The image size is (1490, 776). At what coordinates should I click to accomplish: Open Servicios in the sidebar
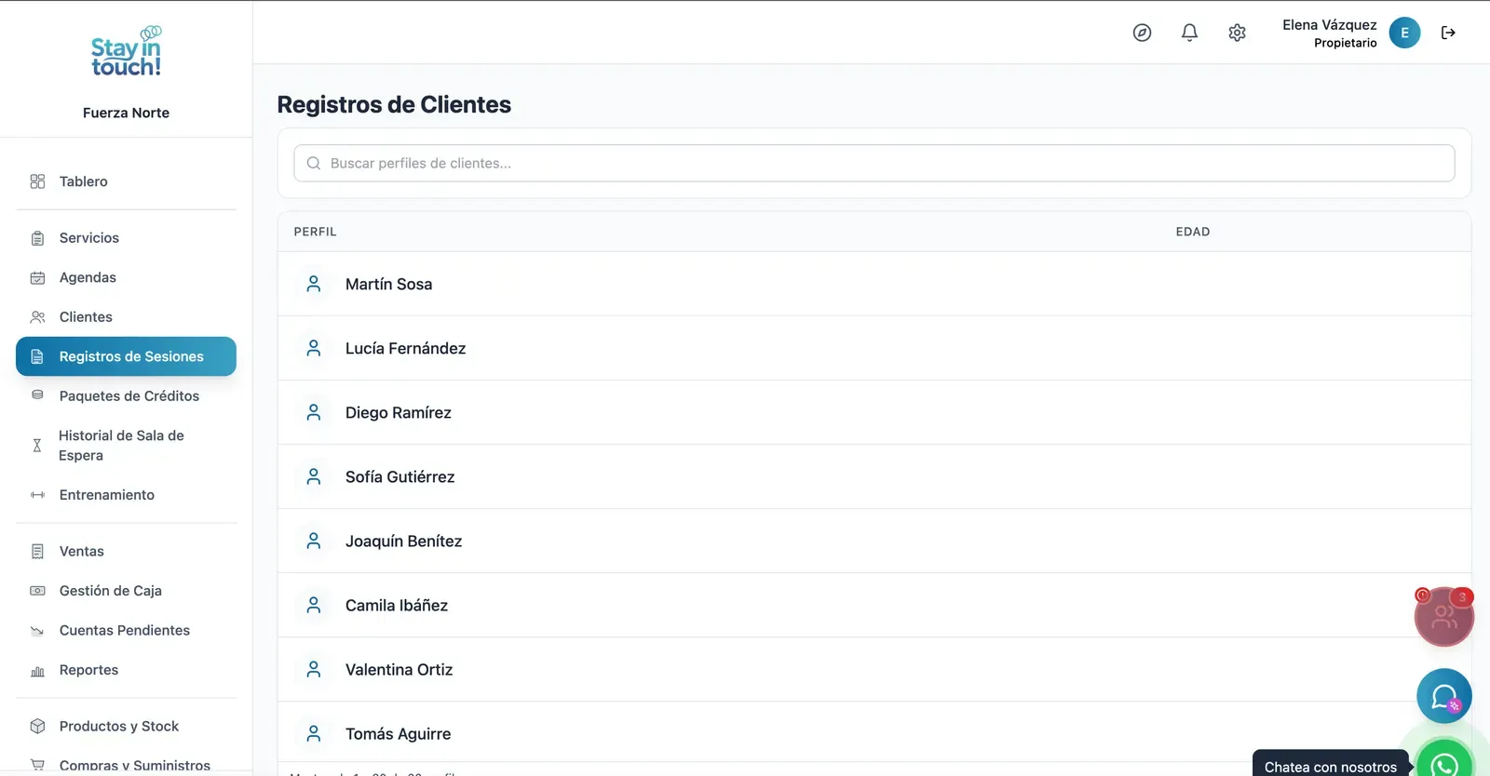click(126, 238)
